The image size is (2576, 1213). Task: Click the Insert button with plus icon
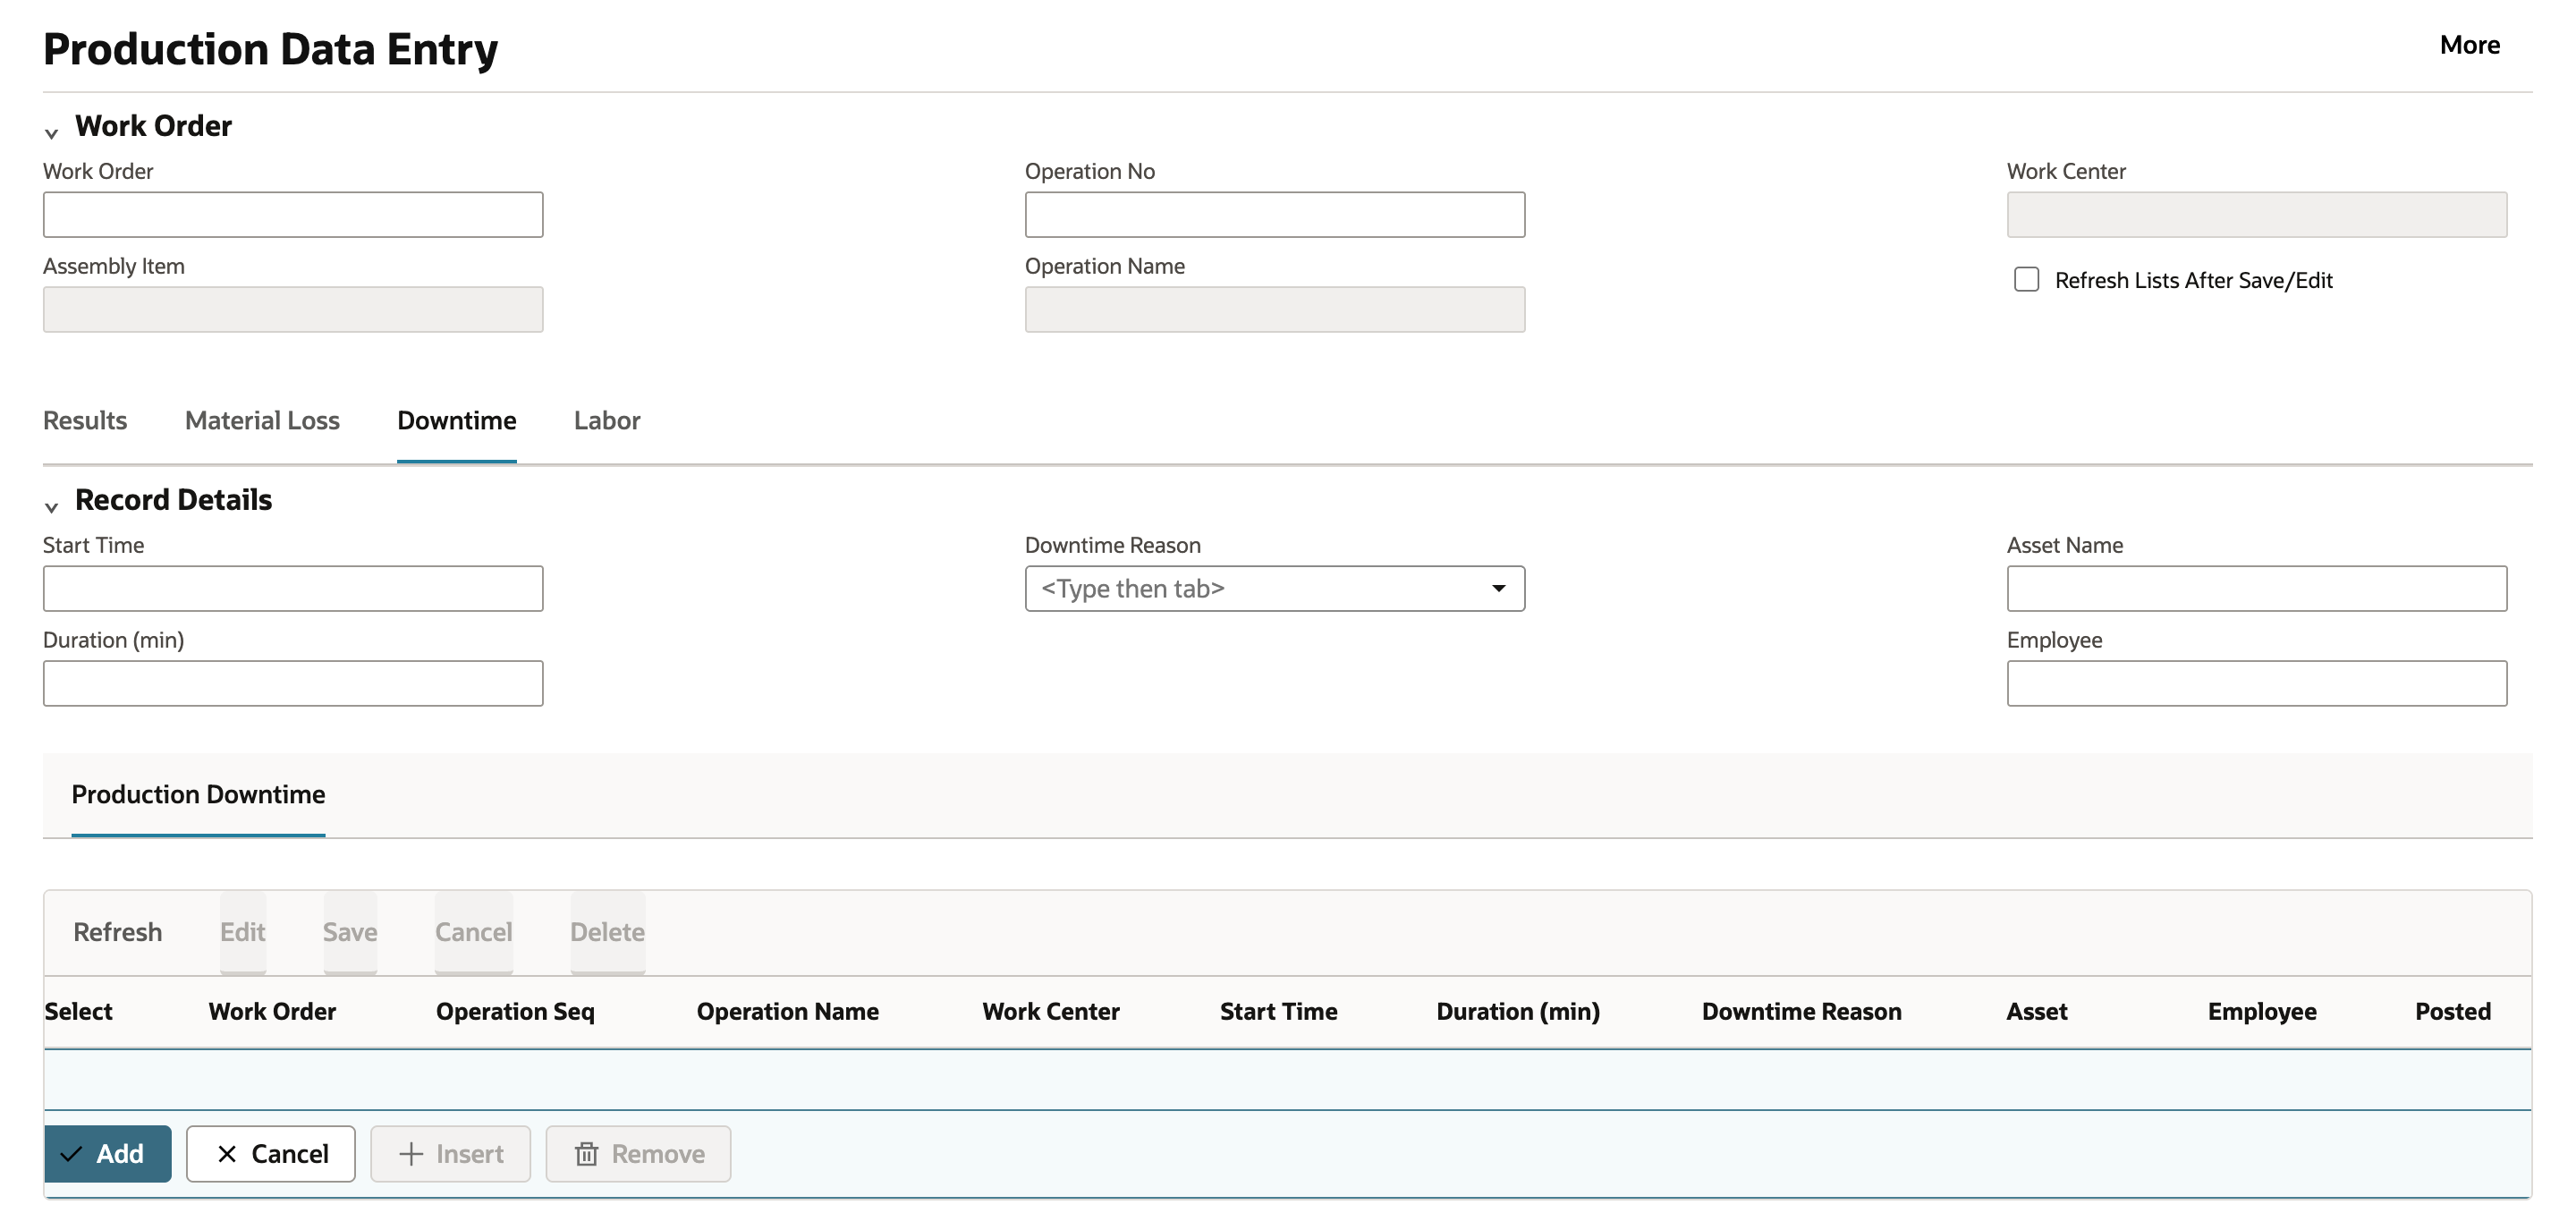point(451,1154)
